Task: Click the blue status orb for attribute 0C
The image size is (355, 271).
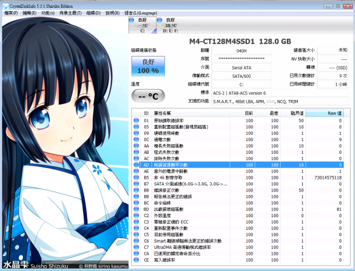Action: pos(136,139)
